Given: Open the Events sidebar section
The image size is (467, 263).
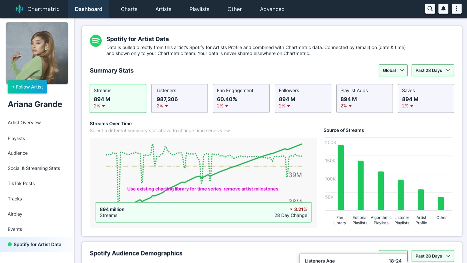Looking at the screenshot, I should pyautogui.click(x=15, y=229).
